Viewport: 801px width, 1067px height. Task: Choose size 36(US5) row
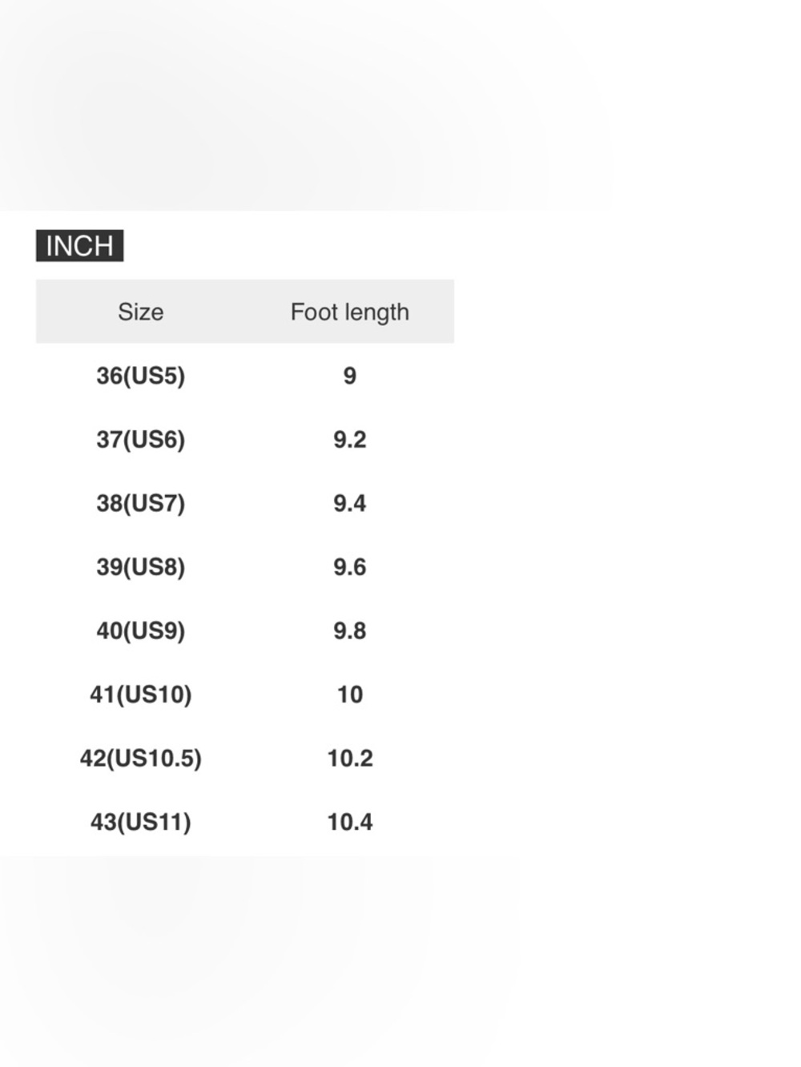coord(245,376)
